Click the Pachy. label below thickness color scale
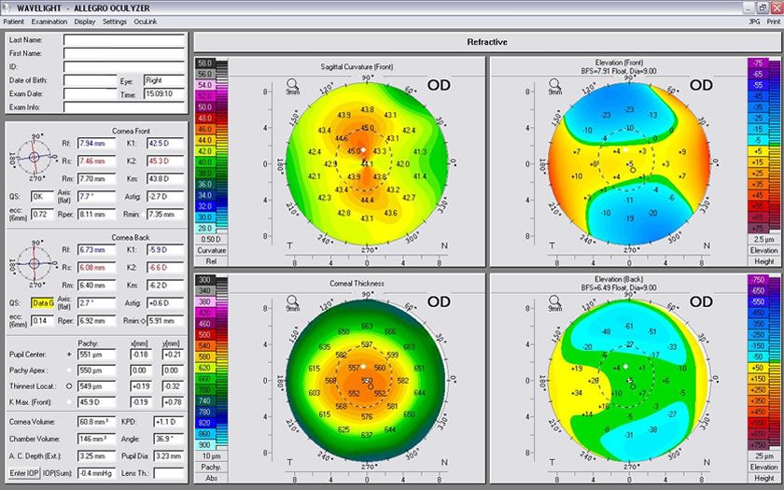This screenshot has width=784, height=490. tap(211, 466)
